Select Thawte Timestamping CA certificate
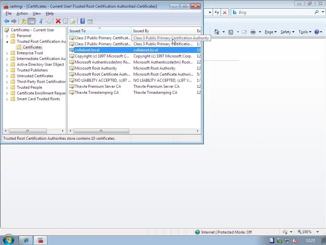This screenshot has height=245, width=326. click(135, 93)
